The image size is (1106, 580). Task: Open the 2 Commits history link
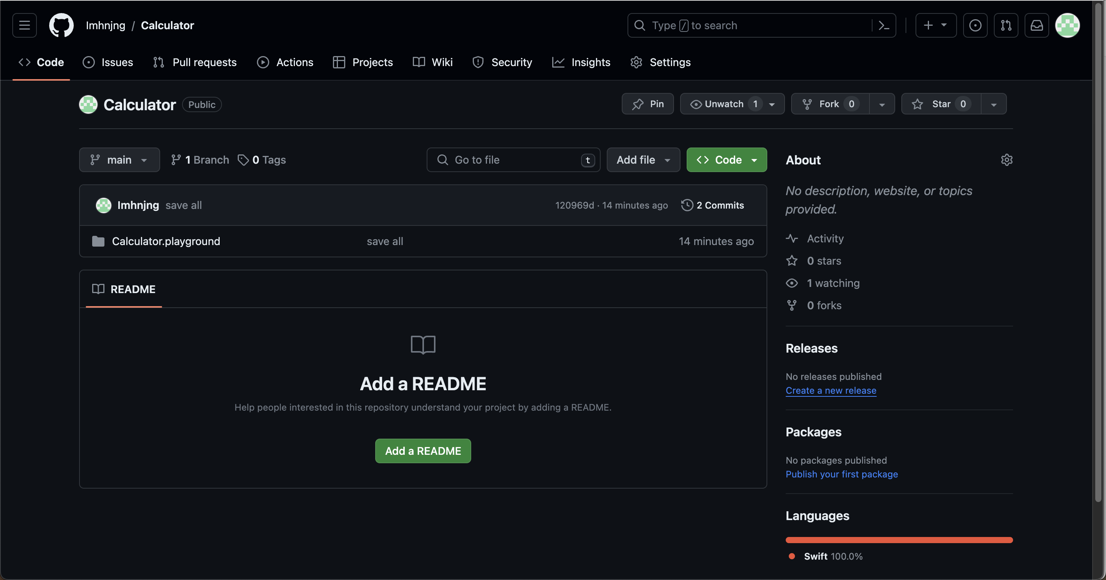pyautogui.click(x=713, y=205)
